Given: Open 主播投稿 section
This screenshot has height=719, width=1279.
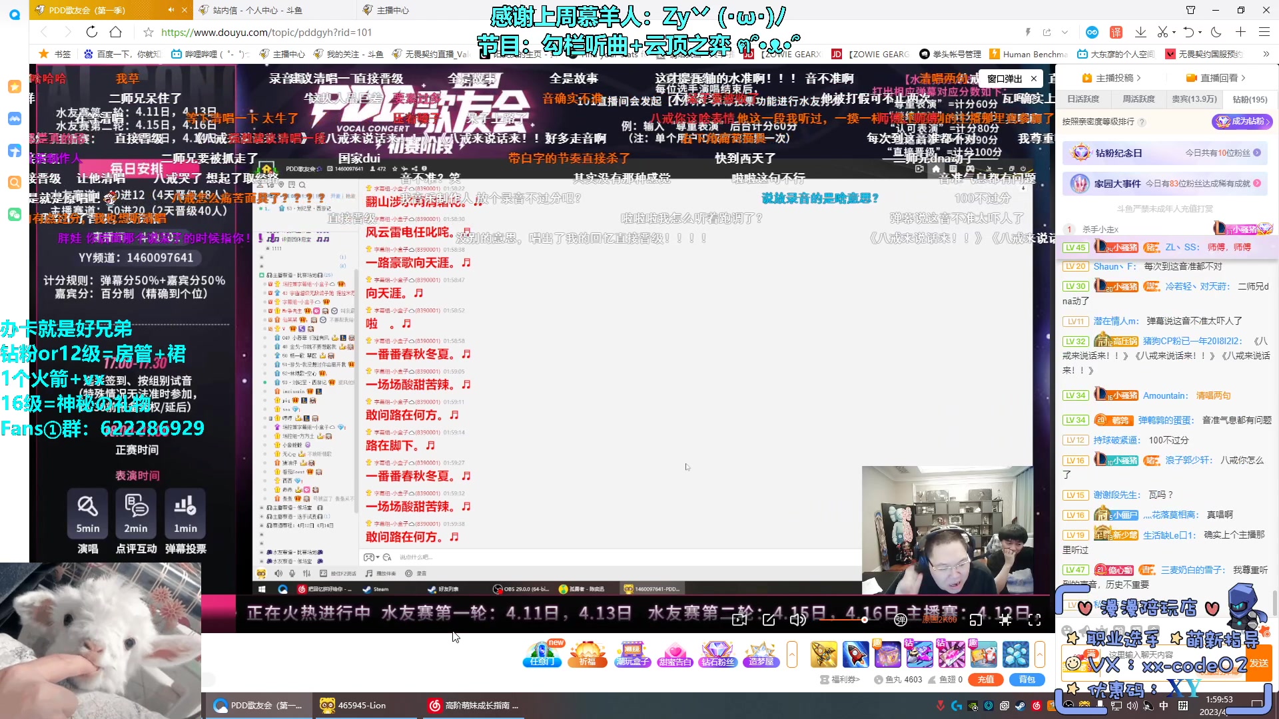Looking at the screenshot, I should (x=1112, y=78).
